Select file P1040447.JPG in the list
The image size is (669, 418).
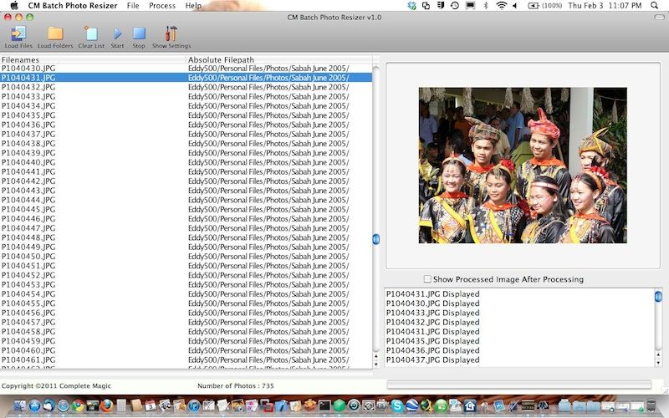pyautogui.click(x=186, y=227)
